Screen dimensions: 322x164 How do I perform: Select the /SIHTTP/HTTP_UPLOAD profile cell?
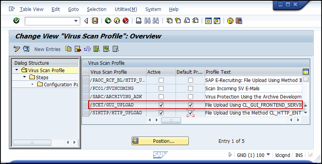point(117,113)
